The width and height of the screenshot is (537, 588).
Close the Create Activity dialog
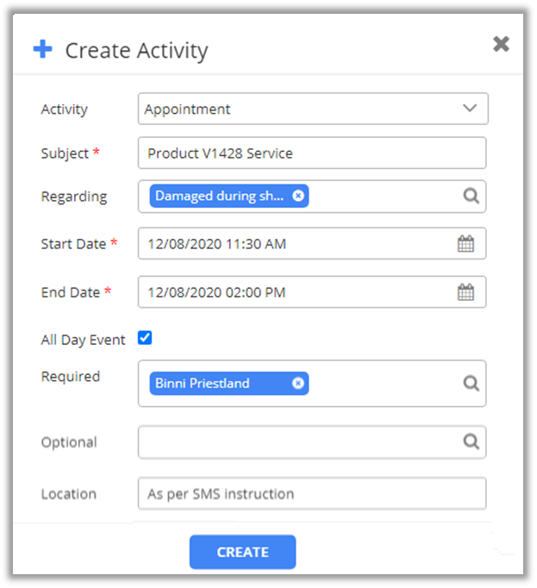pos(501,44)
